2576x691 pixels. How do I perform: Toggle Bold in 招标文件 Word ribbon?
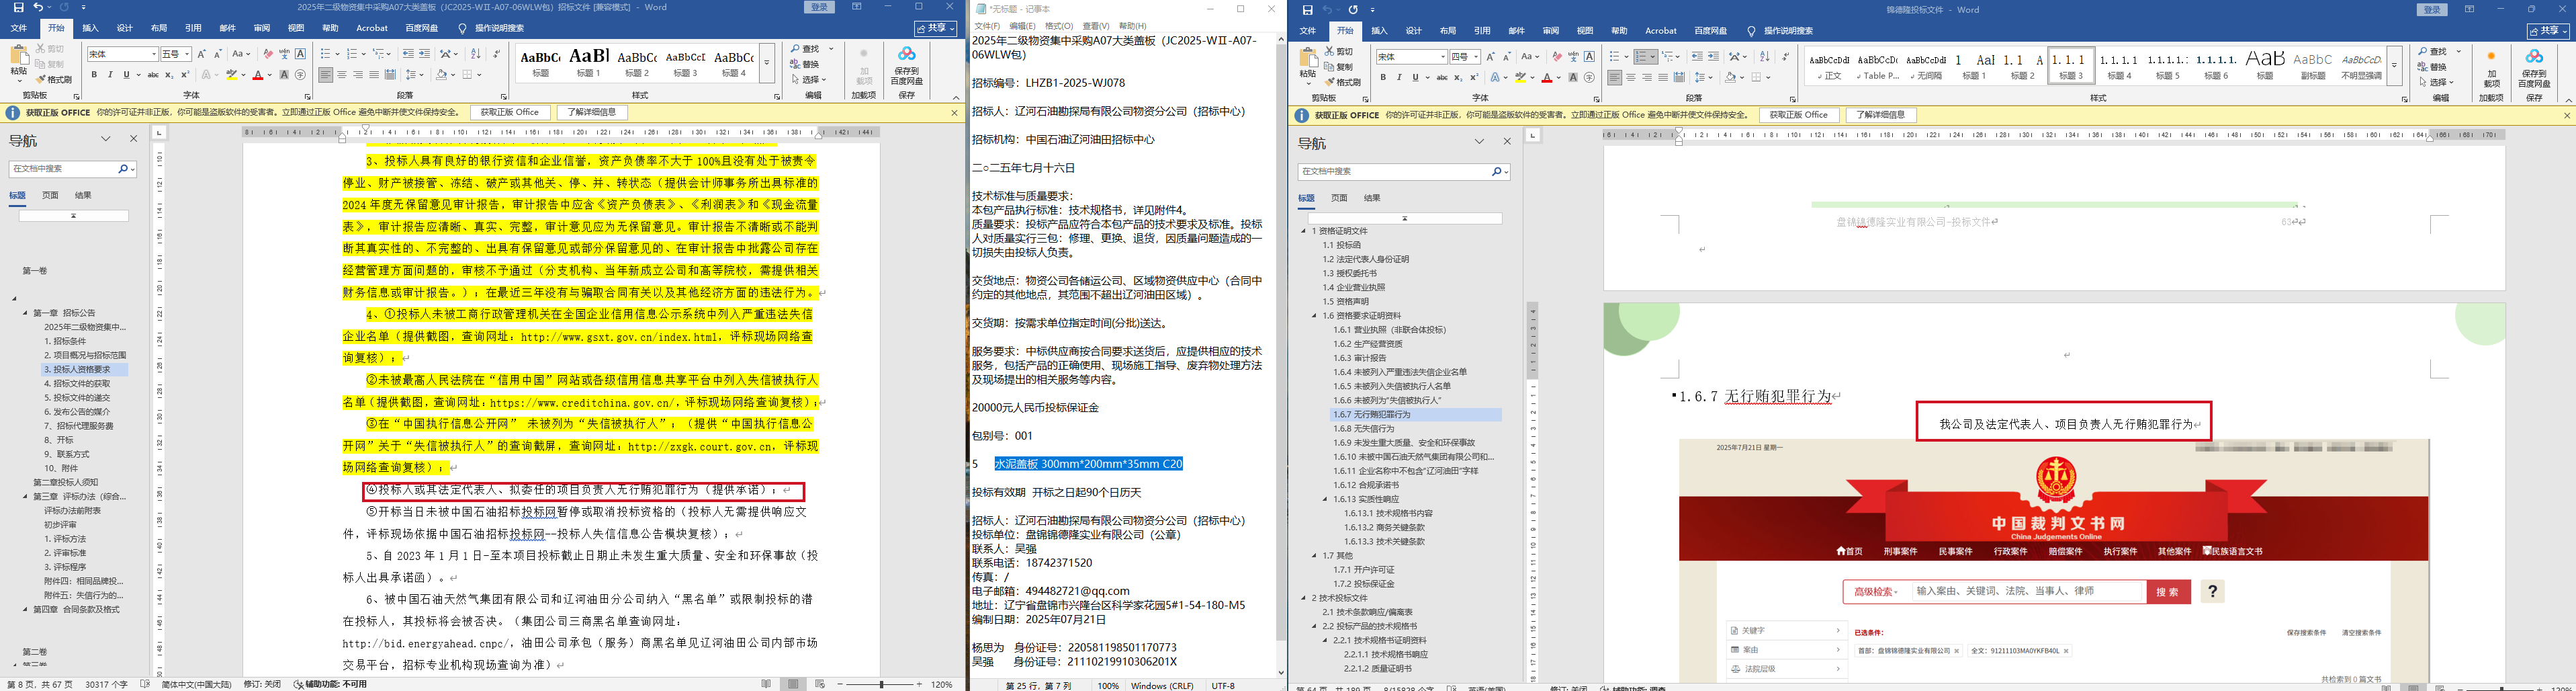pos(94,75)
